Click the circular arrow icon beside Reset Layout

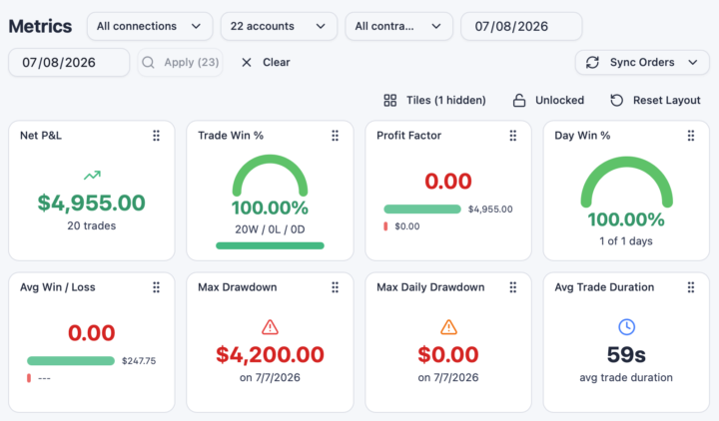click(x=617, y=101)
